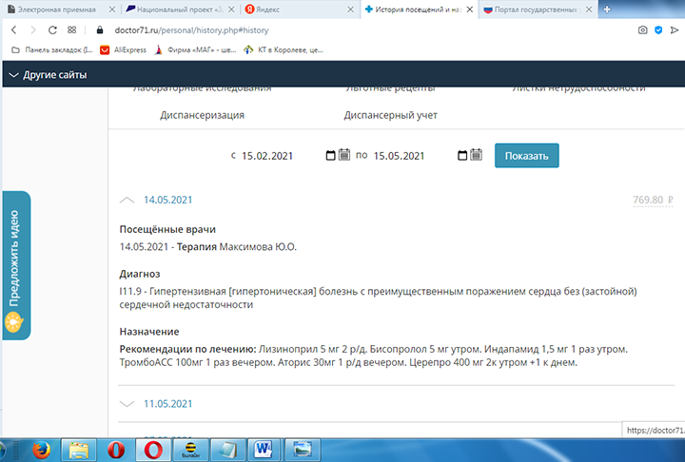This screenshot has width=685, height=462.
Task: Open the Диспансеризация section link
Action: tap(202, 115)
